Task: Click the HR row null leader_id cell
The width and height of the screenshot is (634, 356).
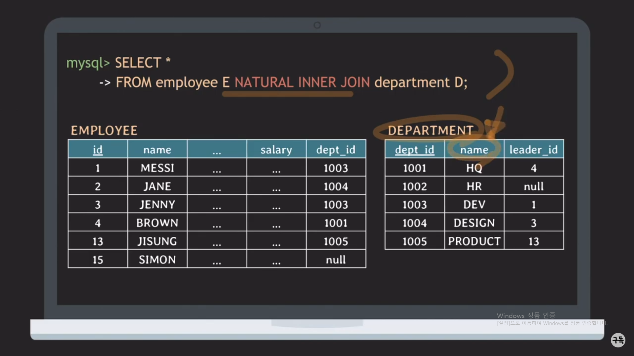Action: [533, 187]
